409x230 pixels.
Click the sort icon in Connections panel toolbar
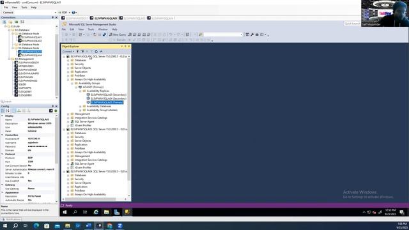coord(22,22)
